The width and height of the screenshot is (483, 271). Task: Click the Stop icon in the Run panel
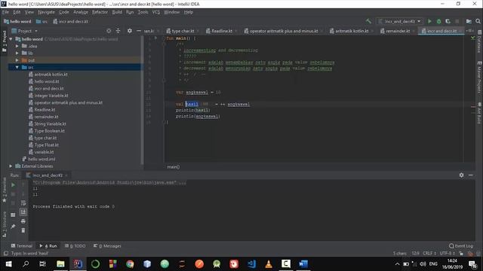13,194
